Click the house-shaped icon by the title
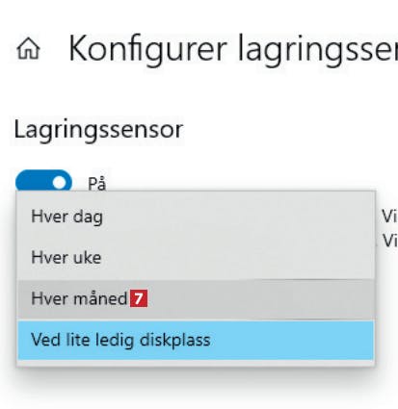This screenshot has width=398, height=409. (x=28, y=48)
